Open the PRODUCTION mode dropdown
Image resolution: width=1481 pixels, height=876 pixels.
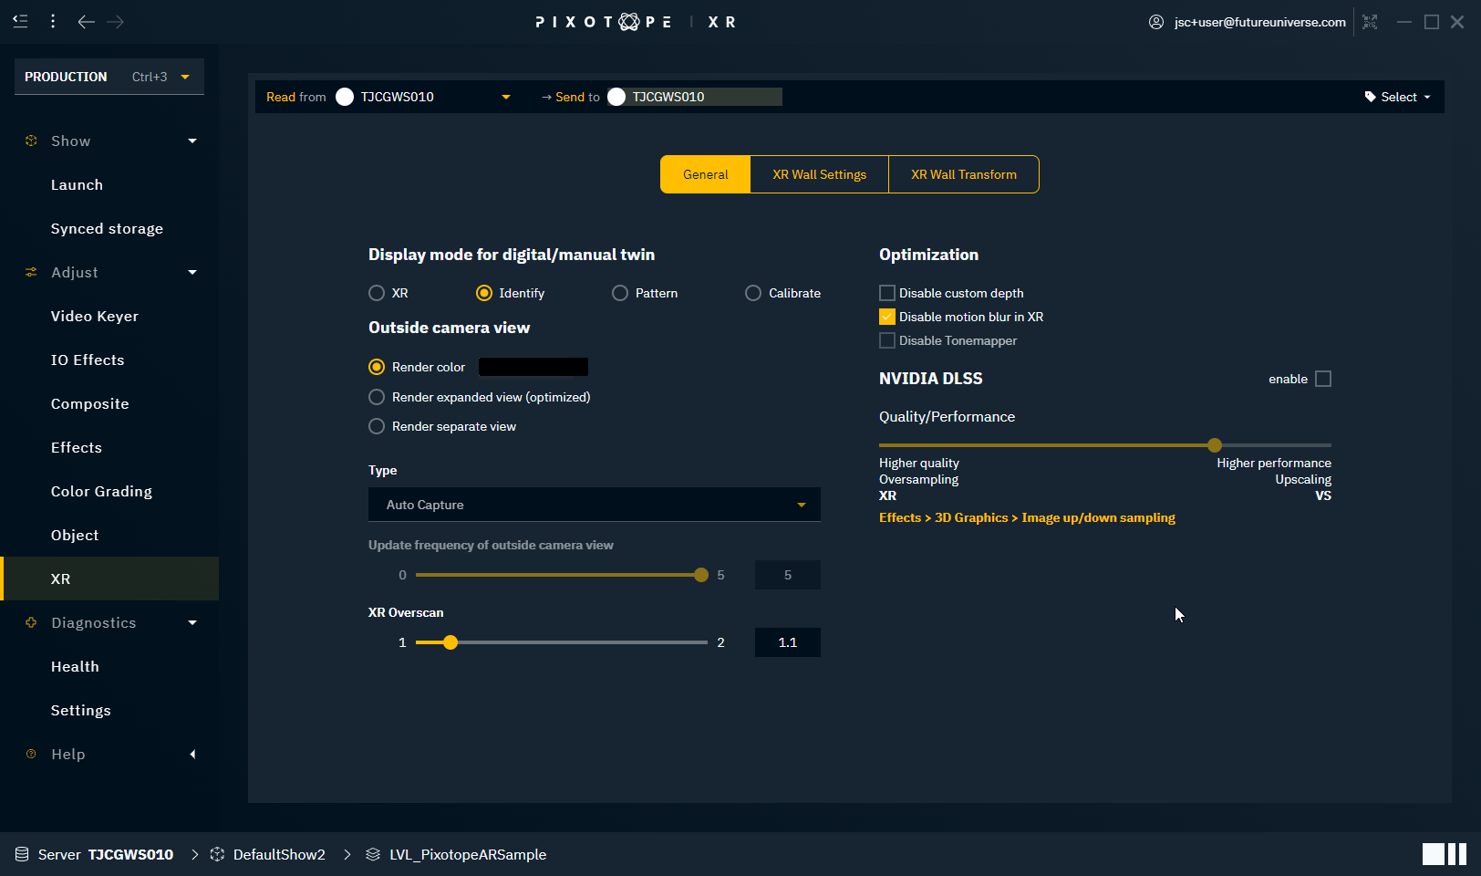pos(109,77)
